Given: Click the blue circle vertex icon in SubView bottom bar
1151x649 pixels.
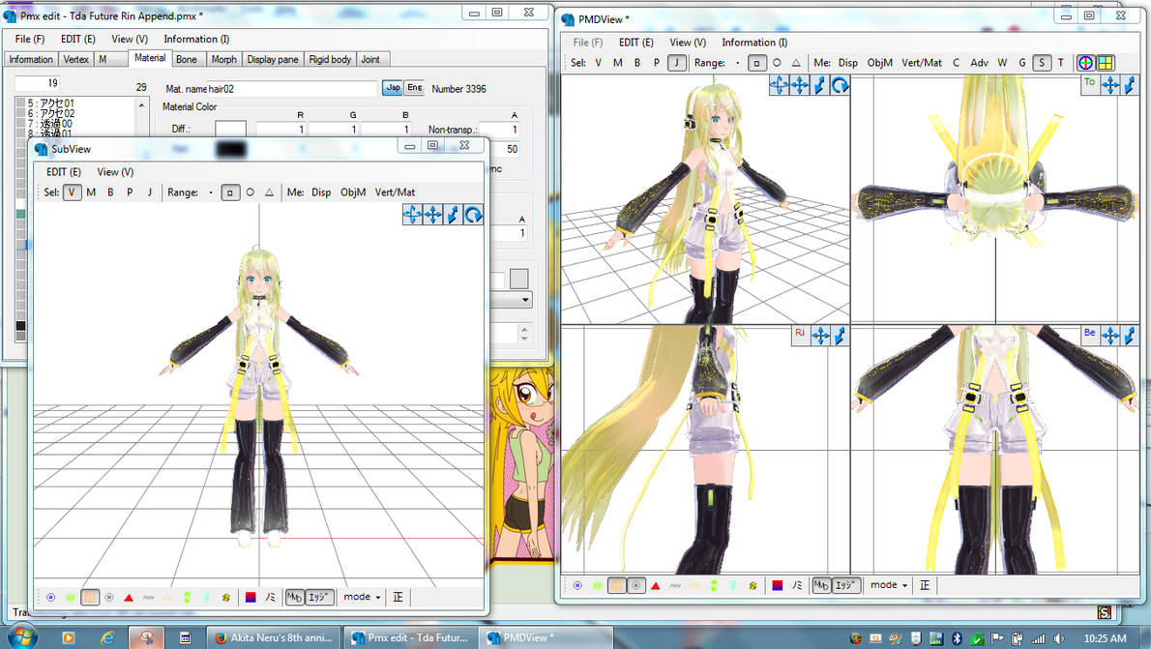Looking at the screenshot, I should click(50, 598).
